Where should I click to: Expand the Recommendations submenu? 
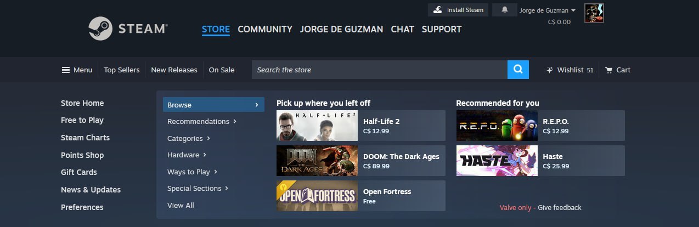coord(202,122)
